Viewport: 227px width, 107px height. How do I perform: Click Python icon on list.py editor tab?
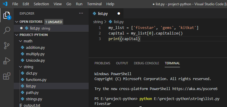click(x=94, y=13)
